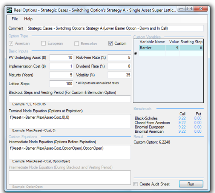The image size is (215, 193).
Task: Click the Terminal Node Equation text box
Action: tap(70, 121)
